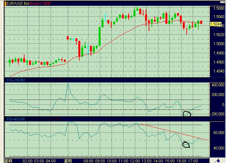This screenshot has height=163, width=226.
Task: Click the 1.5000 price axis label
Action: [219, 44]
